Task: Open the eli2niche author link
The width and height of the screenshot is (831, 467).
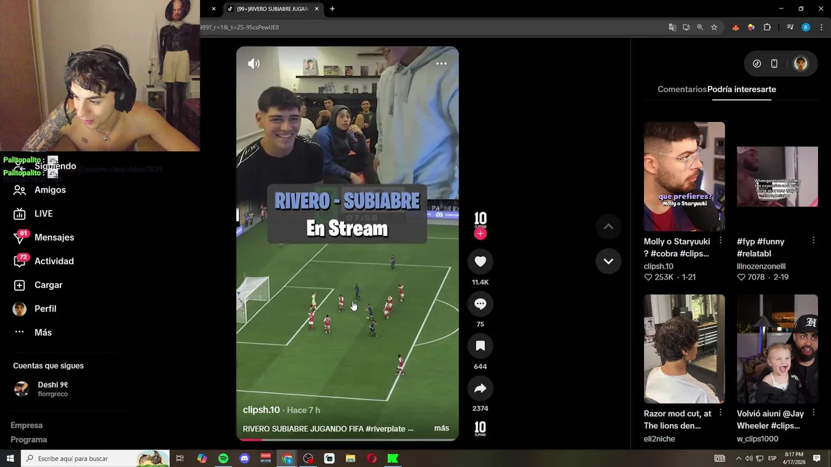Action: tap(660, 439)
